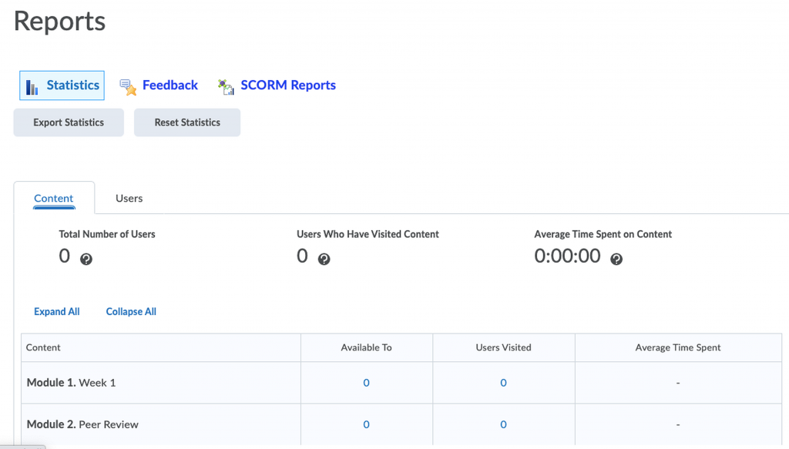The width and height of the screenshot is (789, 449).
Task: Select the Content tab
Action: [54, 198]
